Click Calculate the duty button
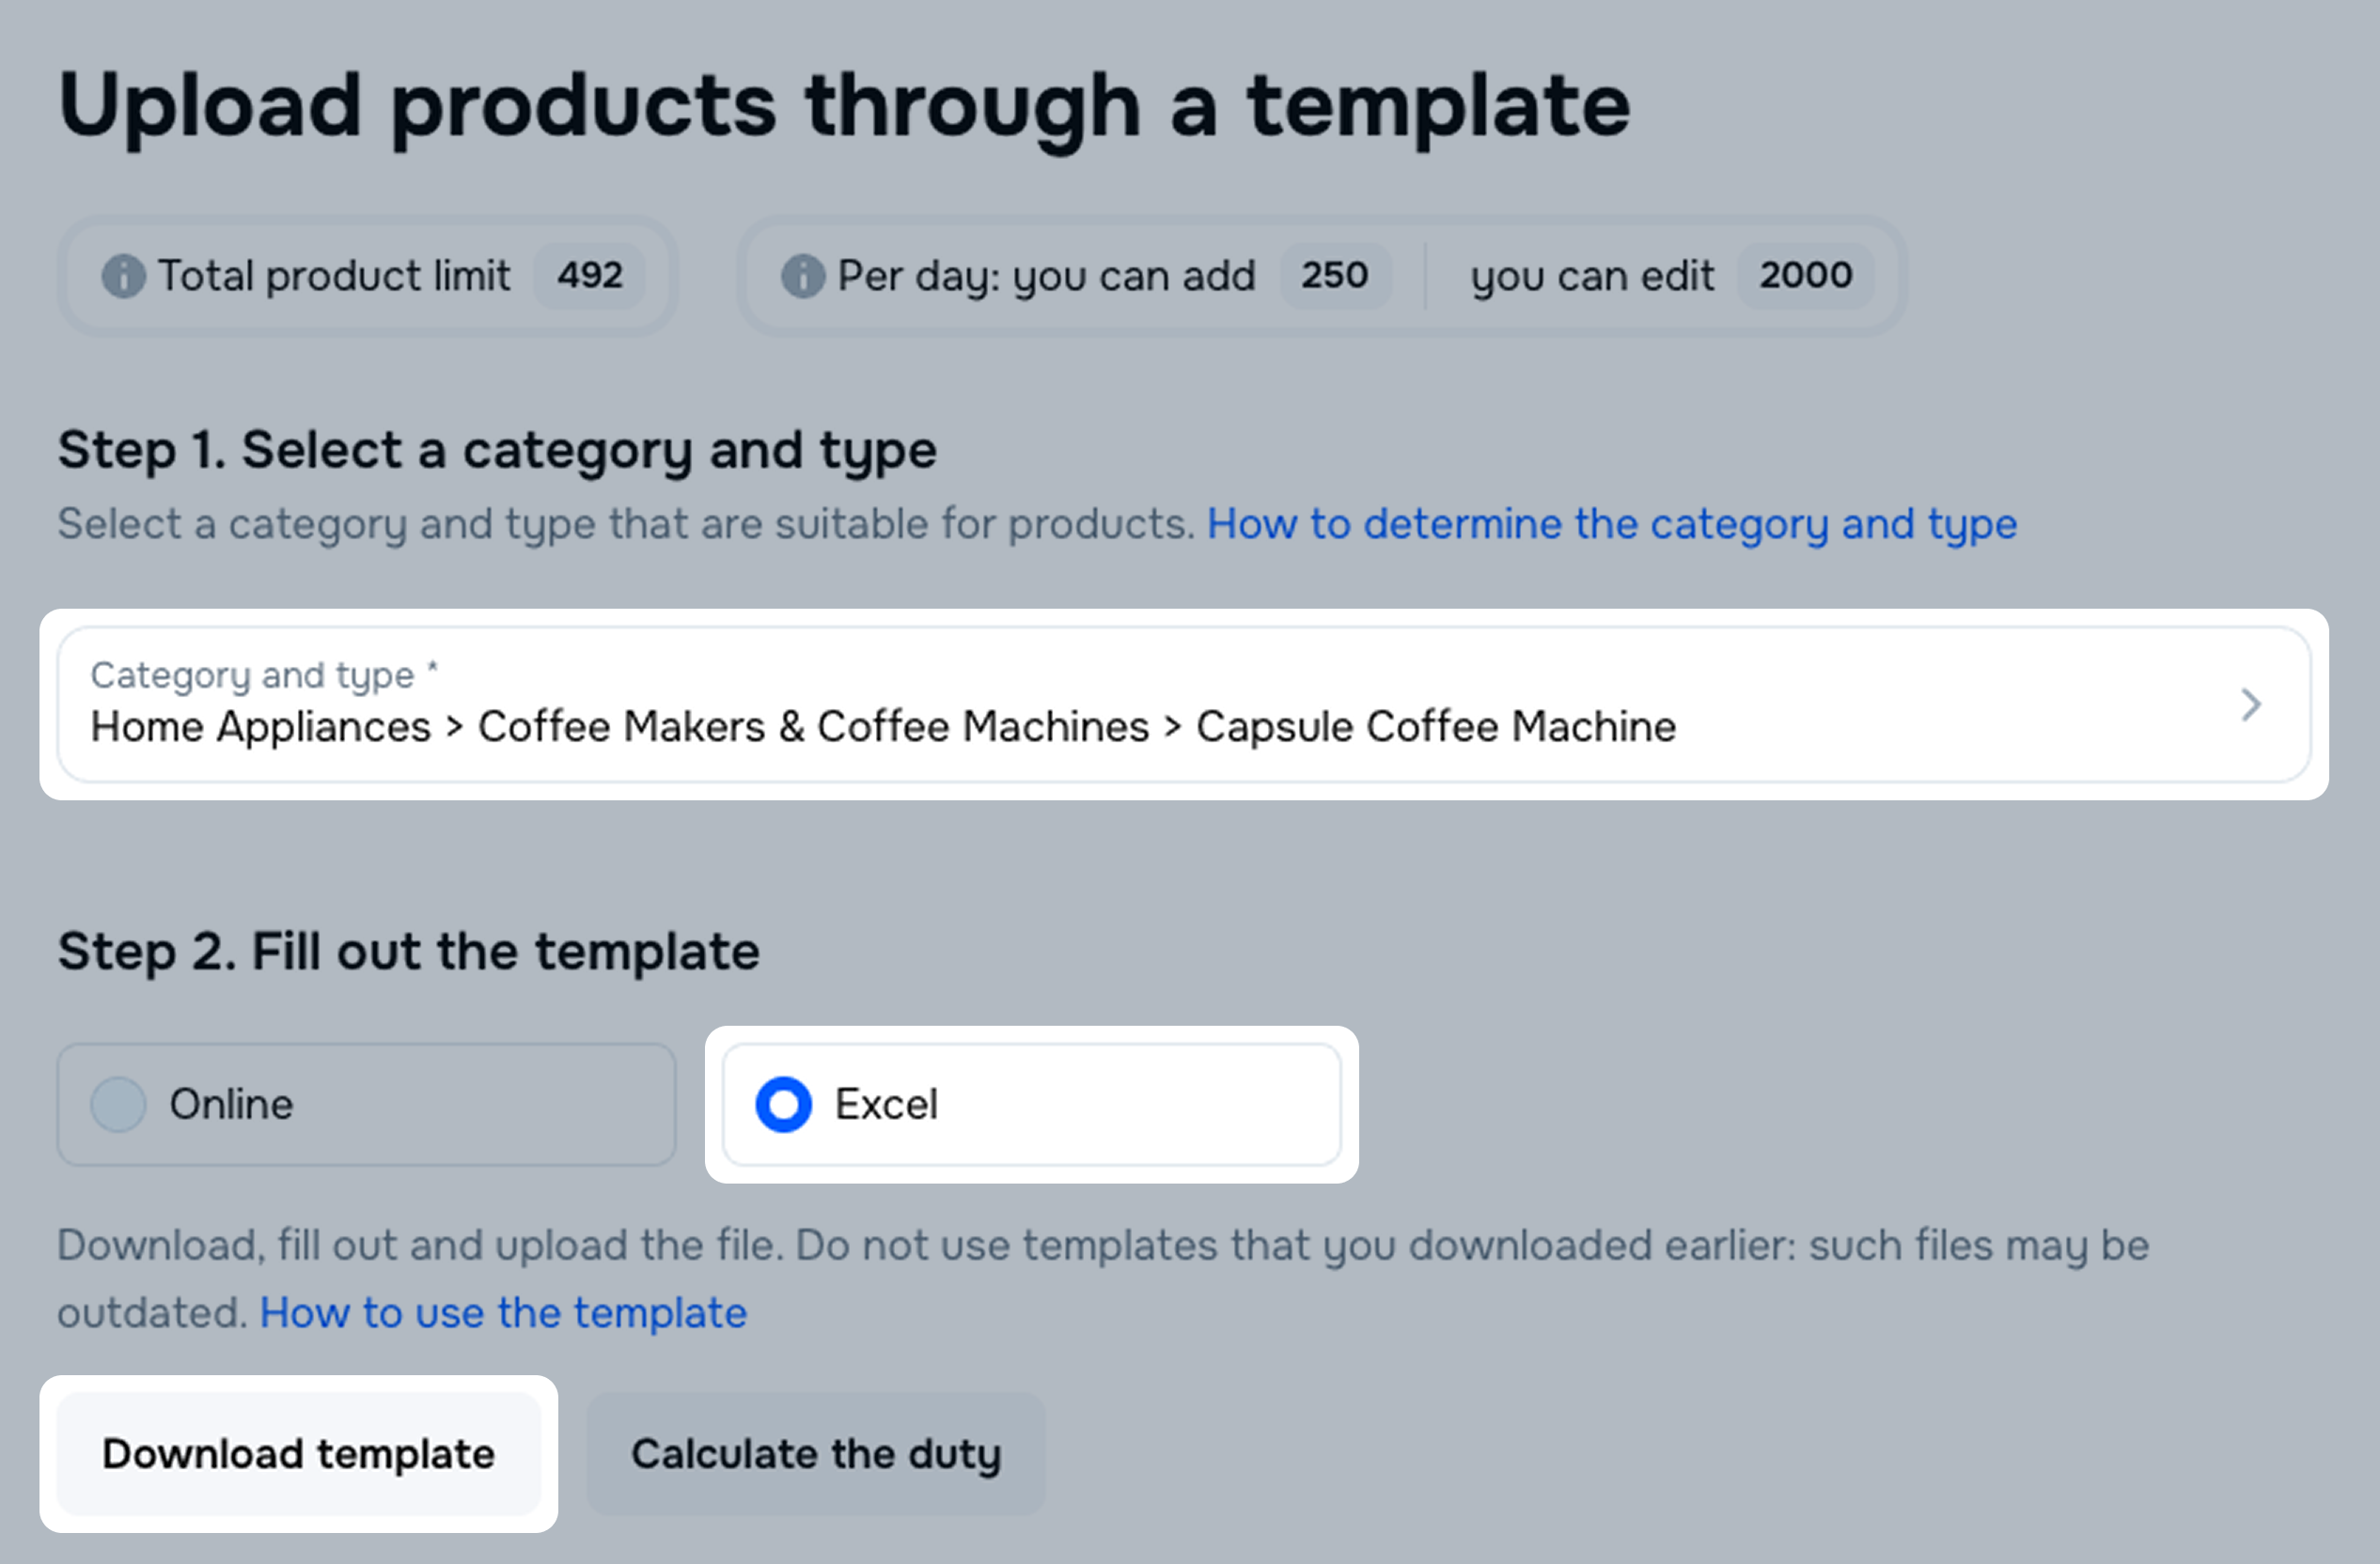Image resolution: width=2380 pixels, height=1564 pixels. tap(815, 1454)
